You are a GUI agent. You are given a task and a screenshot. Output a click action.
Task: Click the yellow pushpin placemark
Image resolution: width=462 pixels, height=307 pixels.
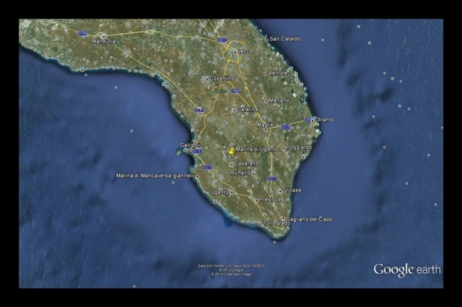point(231,151)
